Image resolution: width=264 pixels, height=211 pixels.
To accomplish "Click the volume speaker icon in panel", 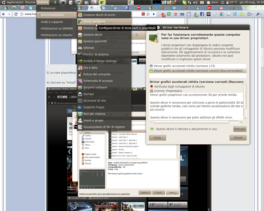I will point(195,2).
